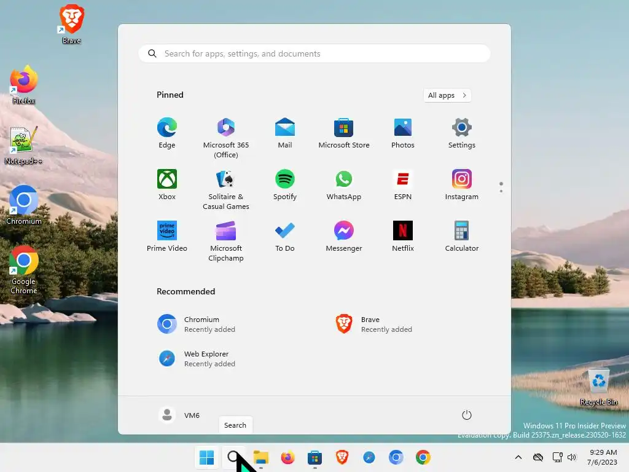Select the Firefox desktop shortcut
This screenshot has height=472, width=629.
coord(24,85)
